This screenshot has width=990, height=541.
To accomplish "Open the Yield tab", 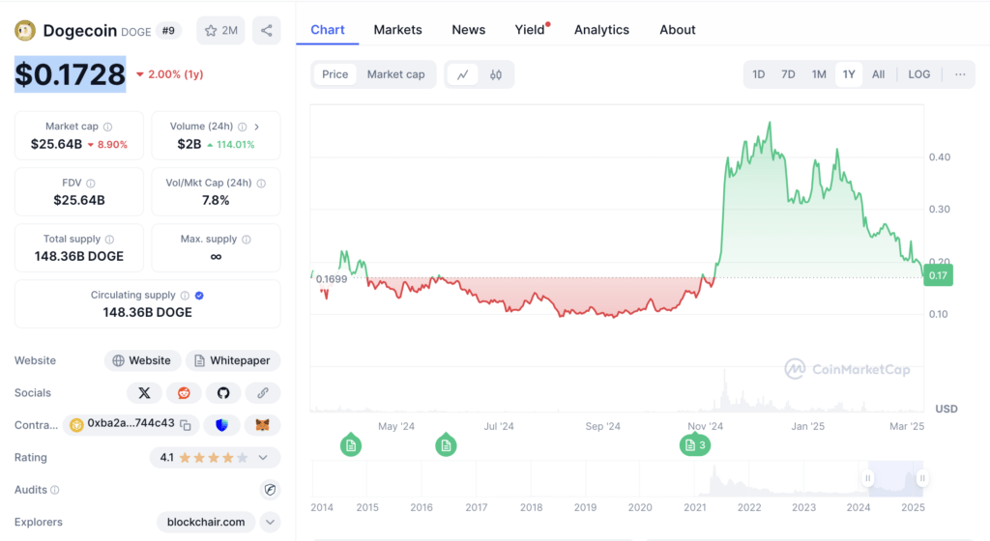I will [x=530, y=30].
